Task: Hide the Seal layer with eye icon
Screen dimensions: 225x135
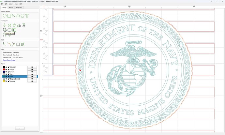Action: (6, 76)
